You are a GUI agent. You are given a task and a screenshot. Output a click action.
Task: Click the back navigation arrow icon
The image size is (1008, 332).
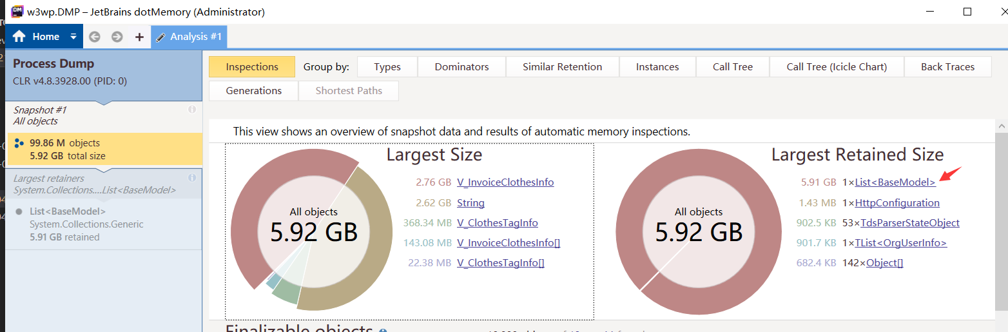point(95,37)
